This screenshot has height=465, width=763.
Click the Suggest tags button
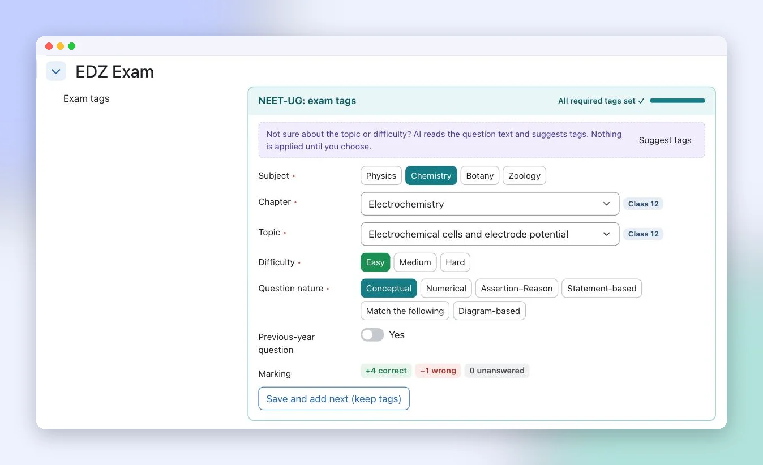[665, 140]
